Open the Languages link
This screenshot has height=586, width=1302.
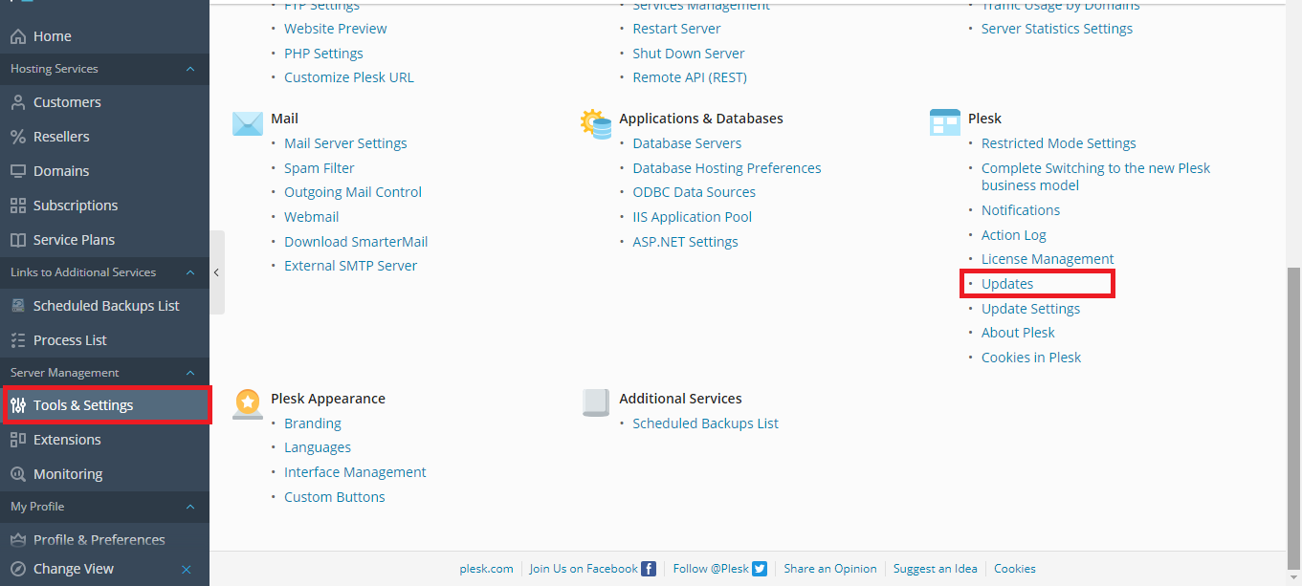coord(318,447)
